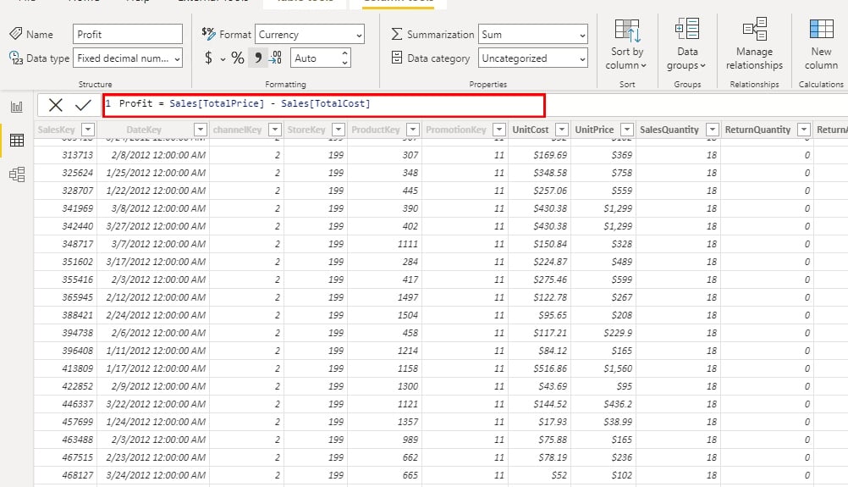Screen dimensions: 848x487
Task: Select UnitCost cell $257.06
Action: click(x=539, y=191)
